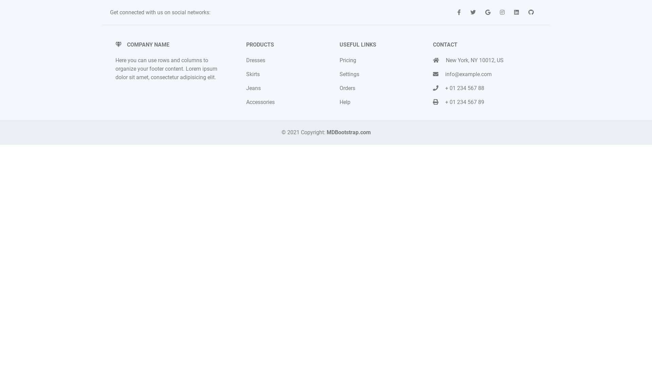
Task: Click the MDBootstrap.com copyright link
Action: coord(348,132)
